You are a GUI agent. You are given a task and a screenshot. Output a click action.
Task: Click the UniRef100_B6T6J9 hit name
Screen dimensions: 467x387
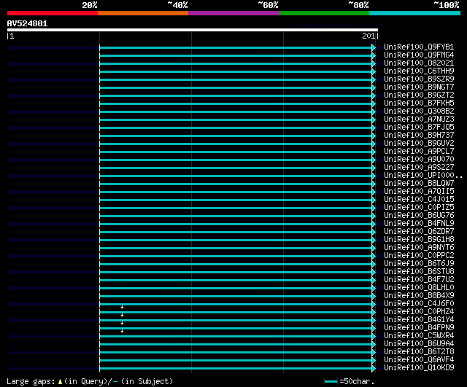tap(419, 264)
